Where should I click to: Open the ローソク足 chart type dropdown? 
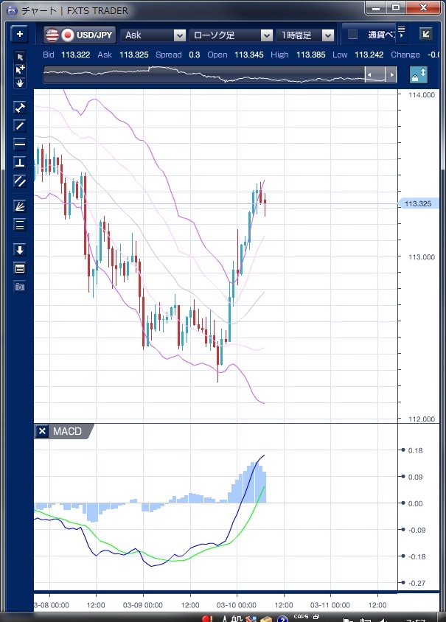point(231,35)
